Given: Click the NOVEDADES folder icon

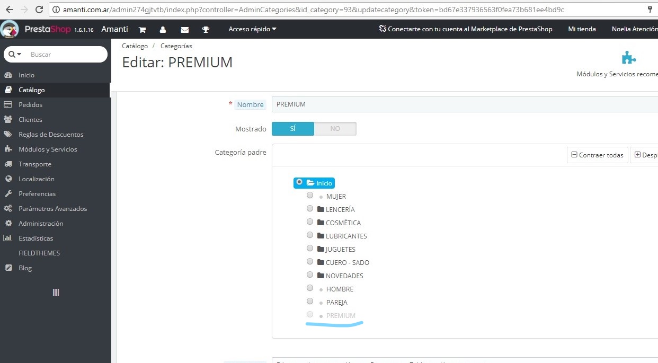Looking at the screenshot, I should click(x=321, y=276).
